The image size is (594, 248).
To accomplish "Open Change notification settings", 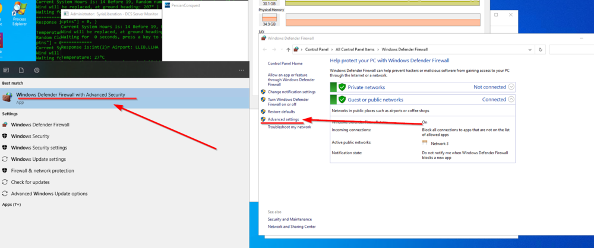I will pyautogui.click(x=291, y=92).
